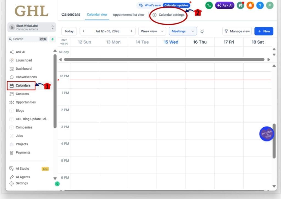
Task: Click the all-day row scroll right arrow
Action: pos(269,60)
